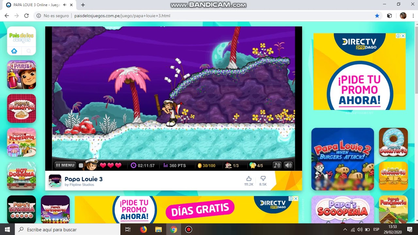
Task: Toggle the game sound speaker icon
Action: (288, 165)
